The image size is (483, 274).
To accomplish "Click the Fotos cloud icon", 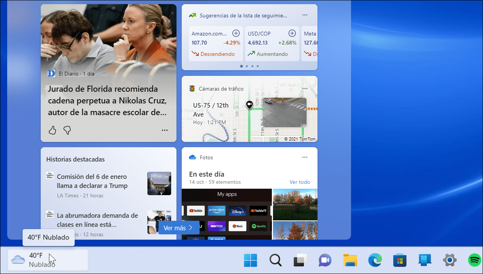I will pos(192,157).
